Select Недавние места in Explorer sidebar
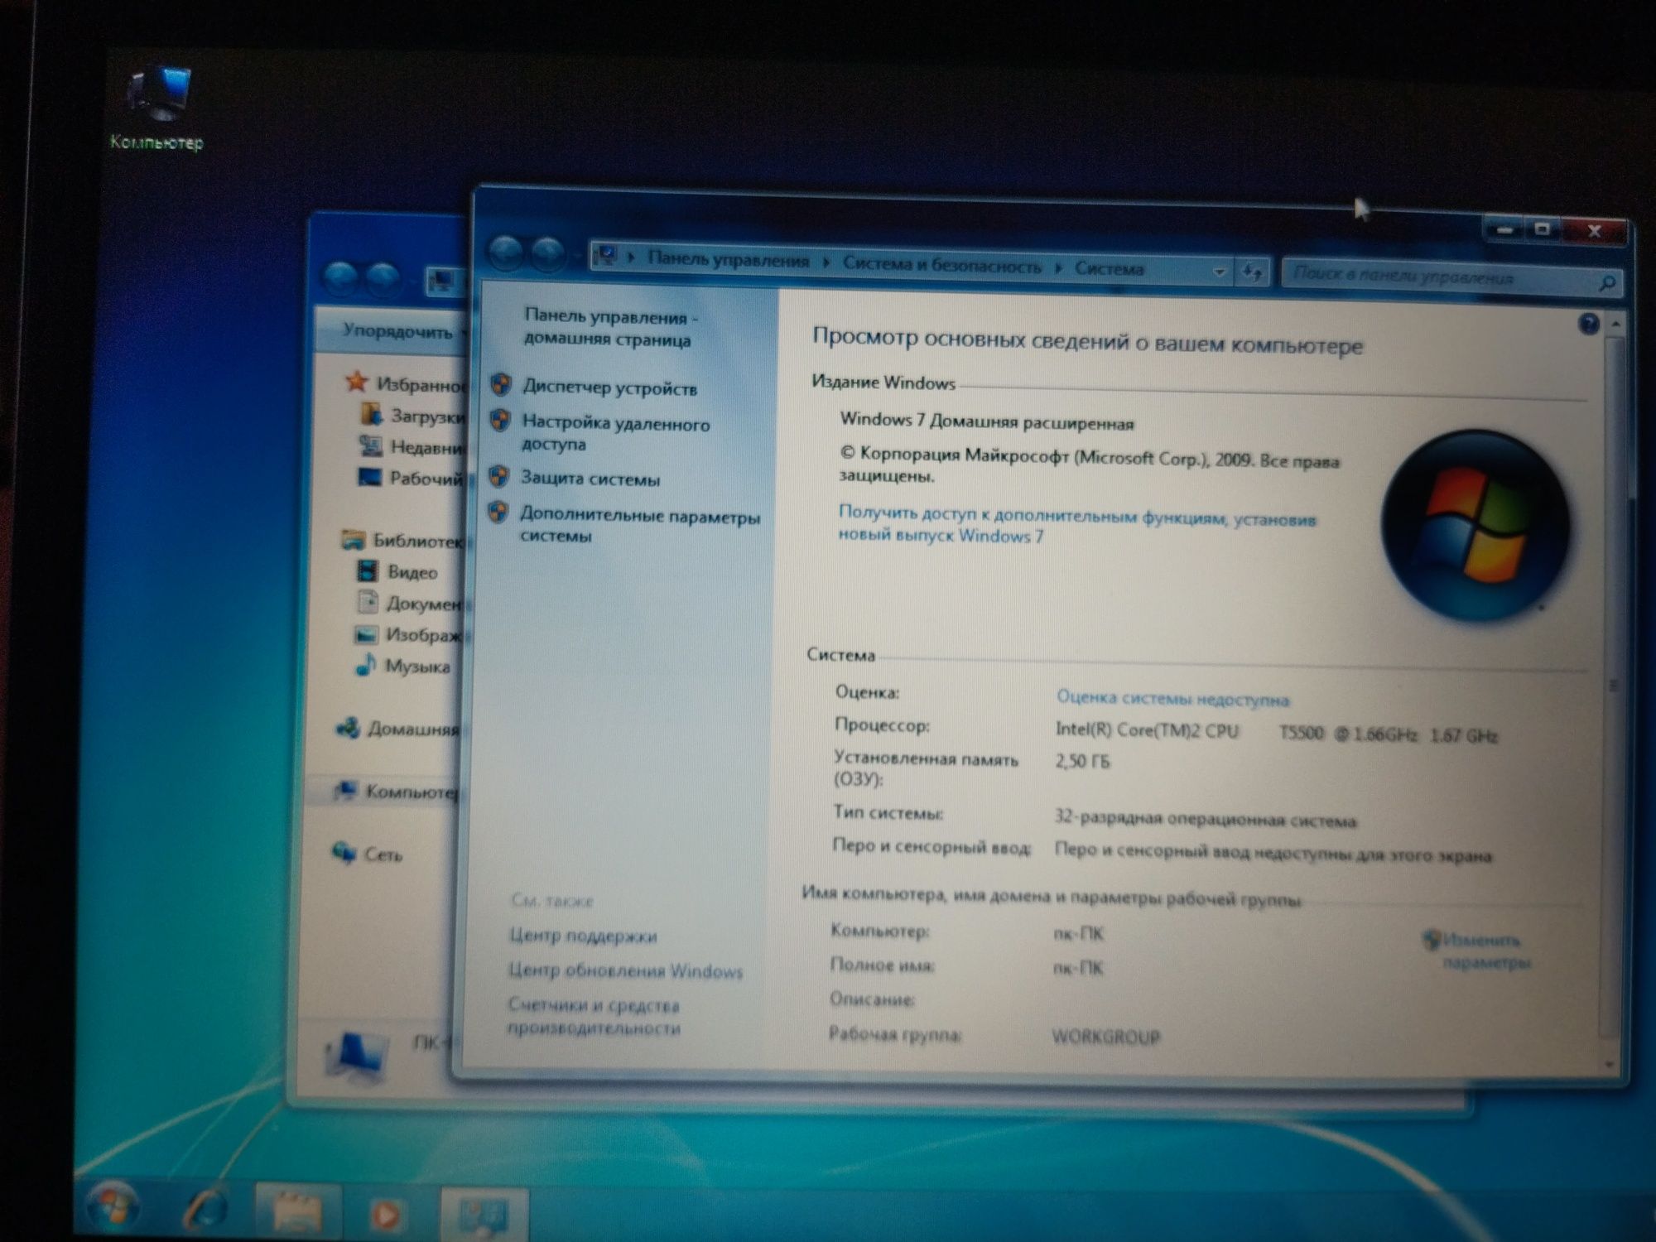This screenshot has height=1242, width=1656. (427, 448)
